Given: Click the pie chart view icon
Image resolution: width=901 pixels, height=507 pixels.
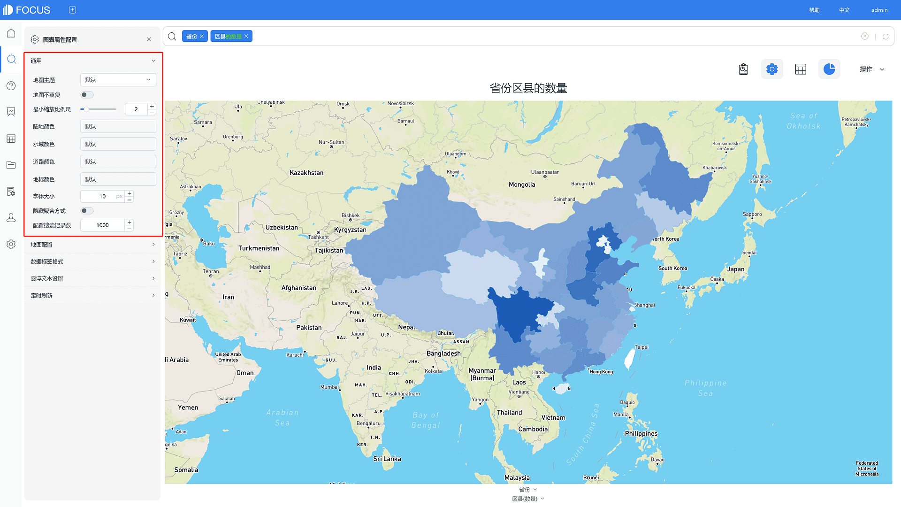Looking at the screenshot, I should pos(829,69).
